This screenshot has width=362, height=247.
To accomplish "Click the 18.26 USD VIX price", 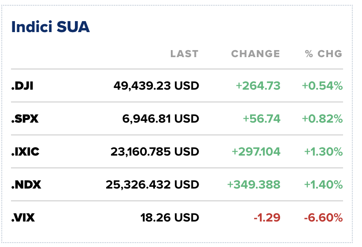I will (170, 218).
